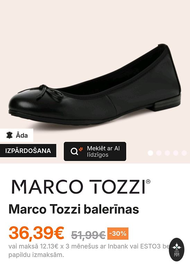Open the black ballerina shoe photo
Viewport: 190px width, 267px height.
[95, 84]
